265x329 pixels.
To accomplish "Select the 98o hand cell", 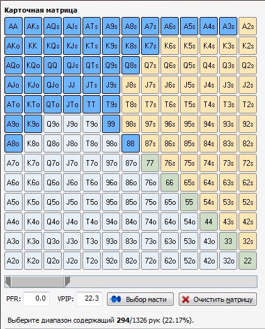I will [x=111, y=144].
